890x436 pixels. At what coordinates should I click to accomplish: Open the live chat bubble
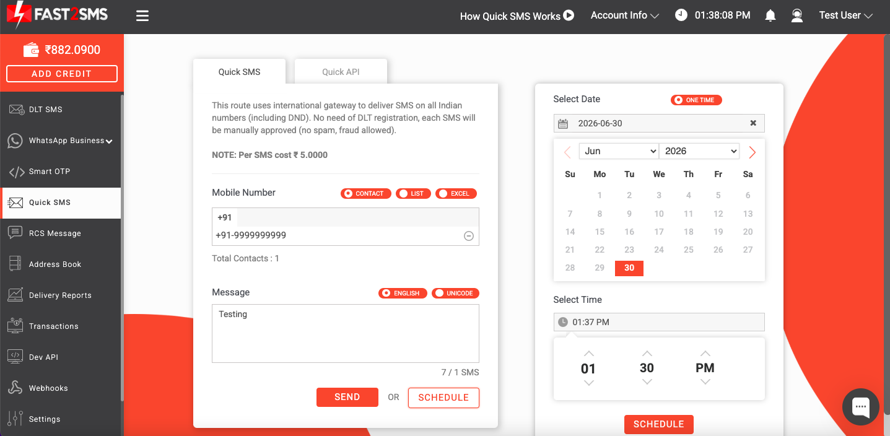coord(861,407)
